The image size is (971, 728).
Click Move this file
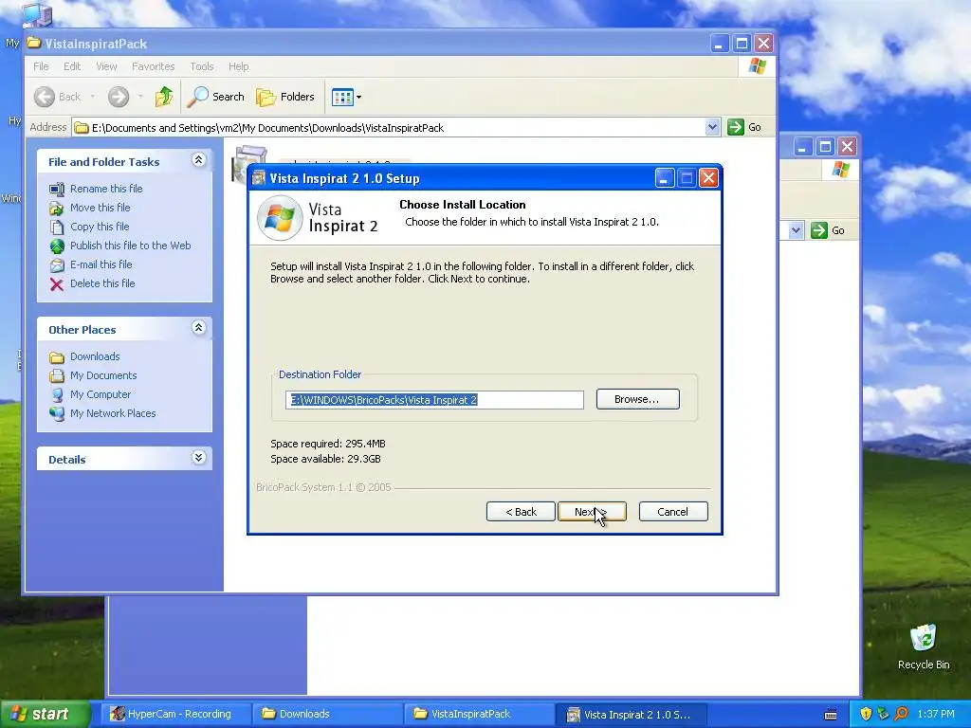100,208
